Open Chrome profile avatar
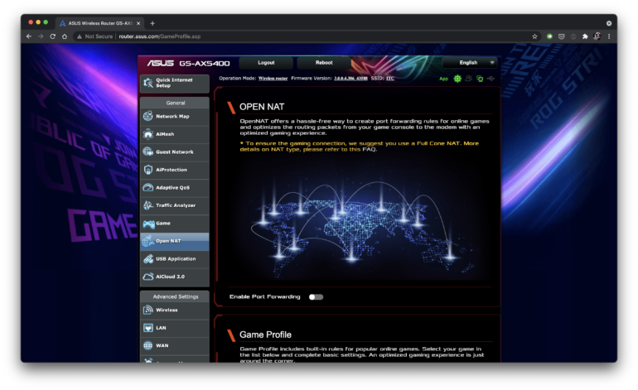This screenshot has height=390, width=638. click(597, 36)
